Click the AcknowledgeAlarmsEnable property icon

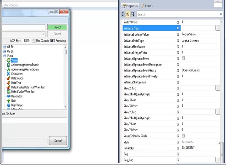coord(9,65)
